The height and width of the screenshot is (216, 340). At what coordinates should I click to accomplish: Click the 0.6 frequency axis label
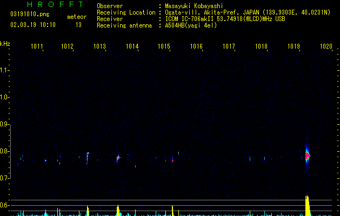[4, 205]
